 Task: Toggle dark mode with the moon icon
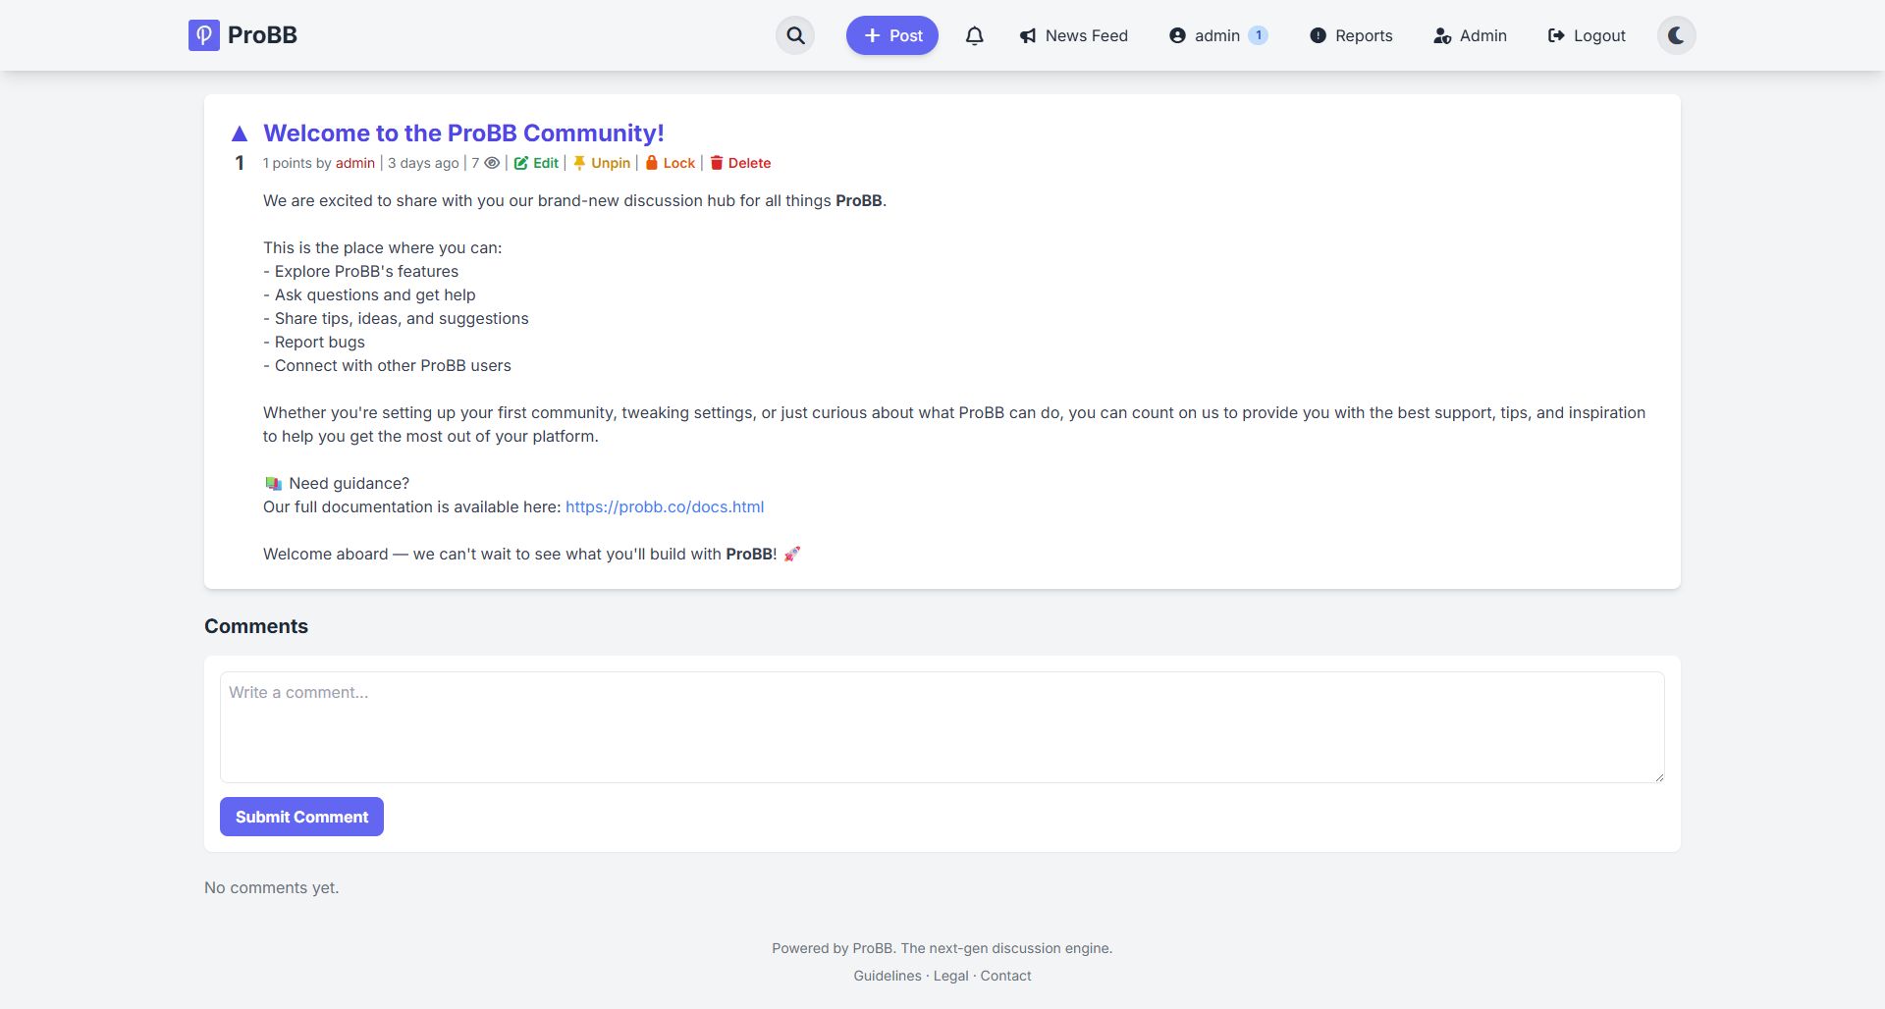point(1676,35)
